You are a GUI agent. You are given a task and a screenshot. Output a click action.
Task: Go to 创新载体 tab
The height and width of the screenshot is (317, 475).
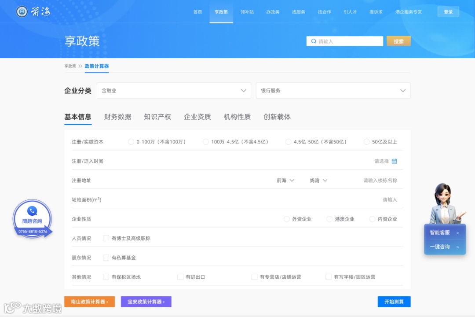(277, 117)
